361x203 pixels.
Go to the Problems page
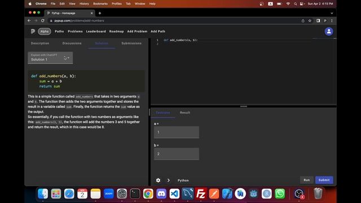pos(75,32)
